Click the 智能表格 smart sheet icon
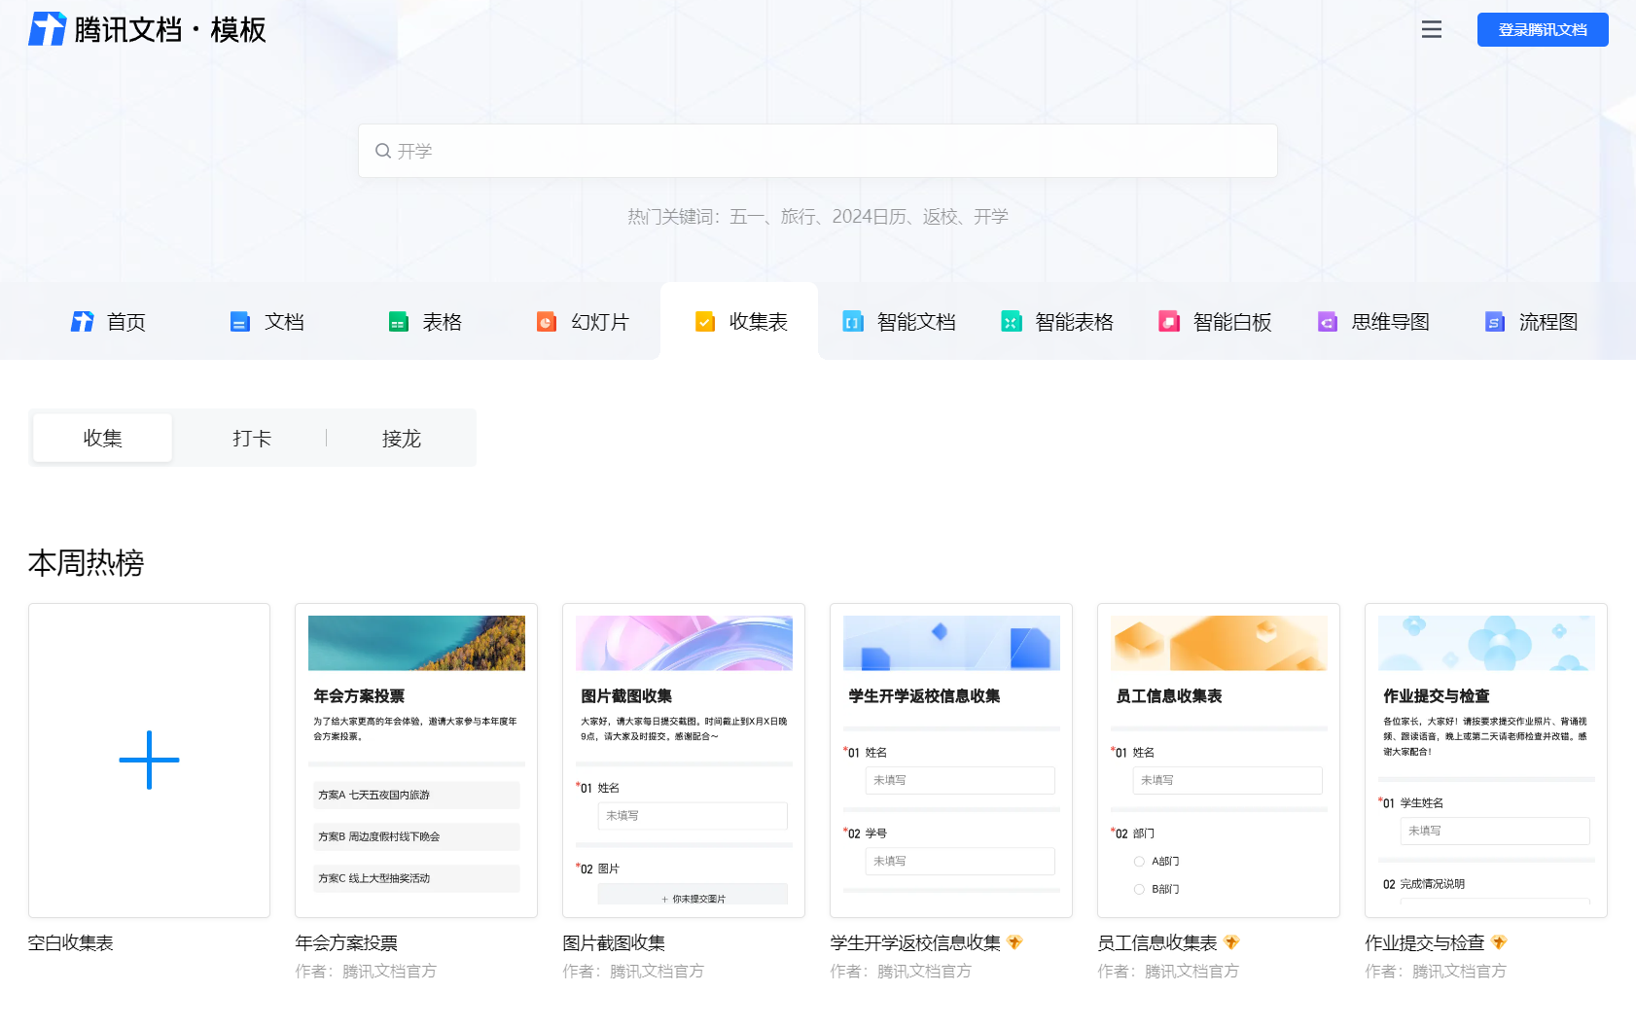 1011,321
